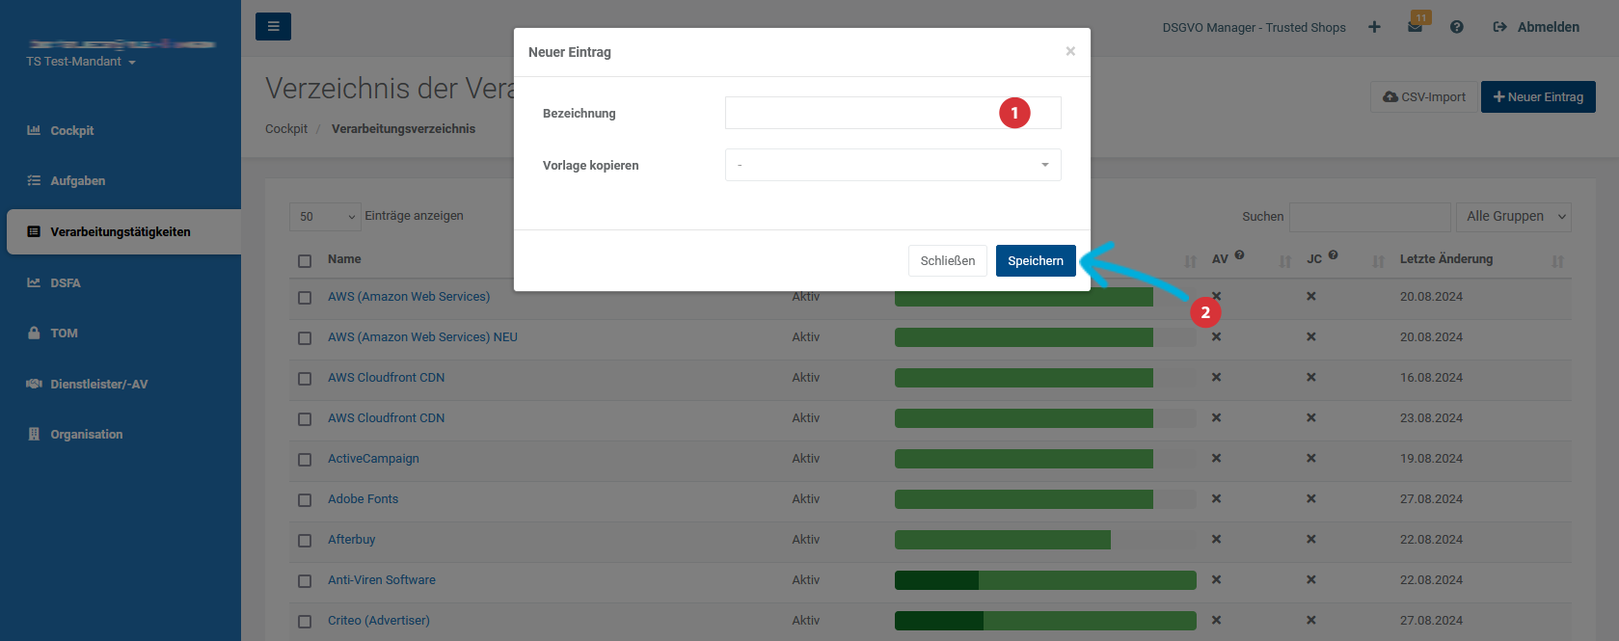The height and width of the screenshot is (641, 1619).
Task: Click AV X mark in Criteo row
Action: click(1217, 620)
